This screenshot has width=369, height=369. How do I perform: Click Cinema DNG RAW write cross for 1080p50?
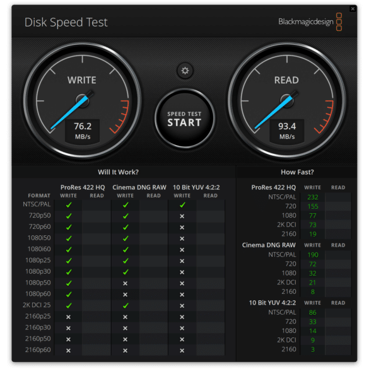pyautogui.click(x=125, y=284)
